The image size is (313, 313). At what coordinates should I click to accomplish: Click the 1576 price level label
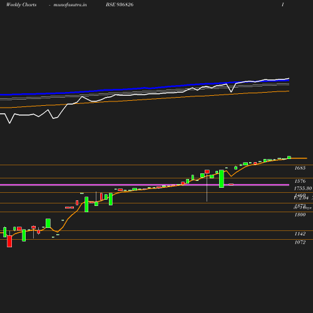click(x=300, y=181)
